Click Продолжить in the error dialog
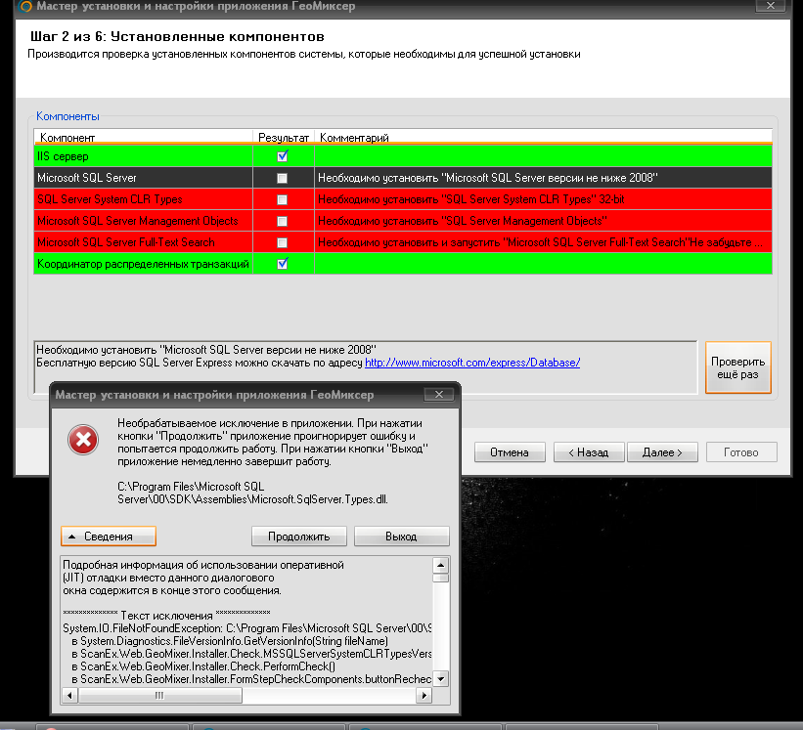803x730 pixels. click(x=299, y=537)
